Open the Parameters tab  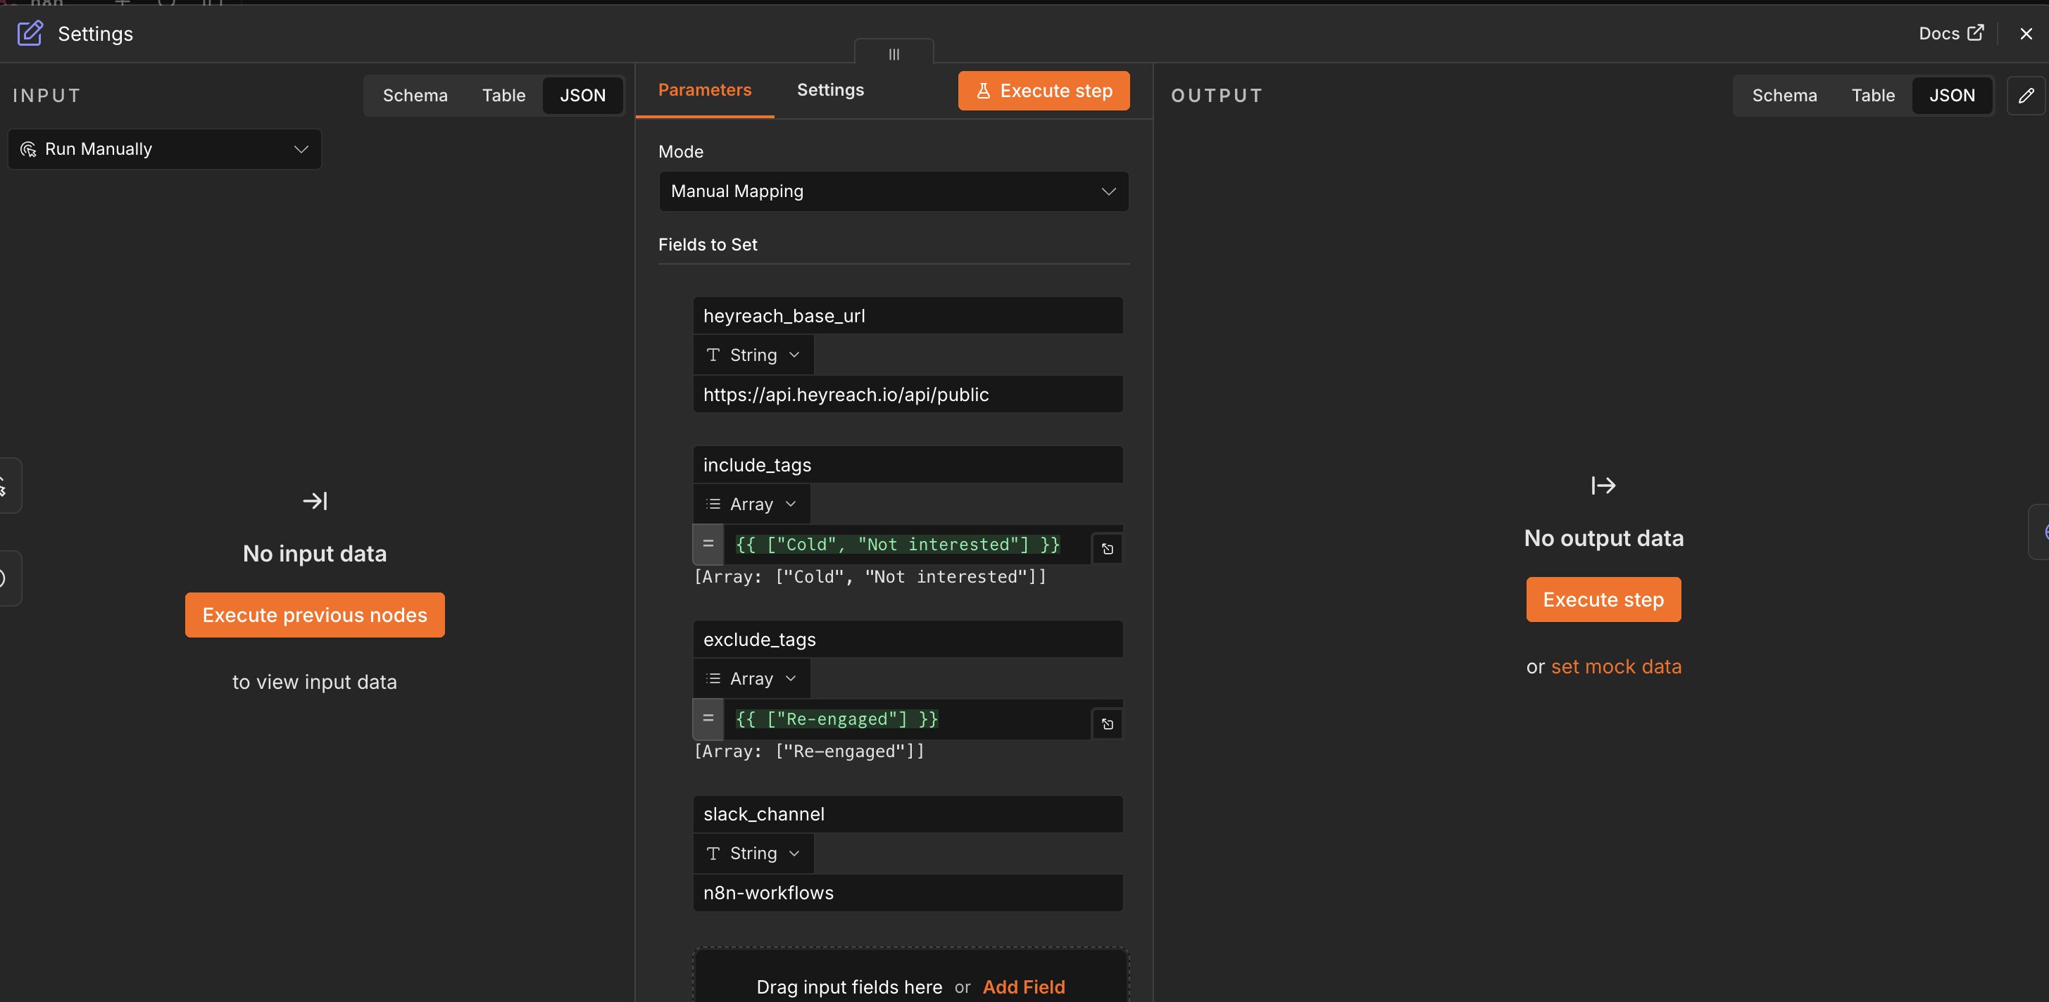pos(705,91)
